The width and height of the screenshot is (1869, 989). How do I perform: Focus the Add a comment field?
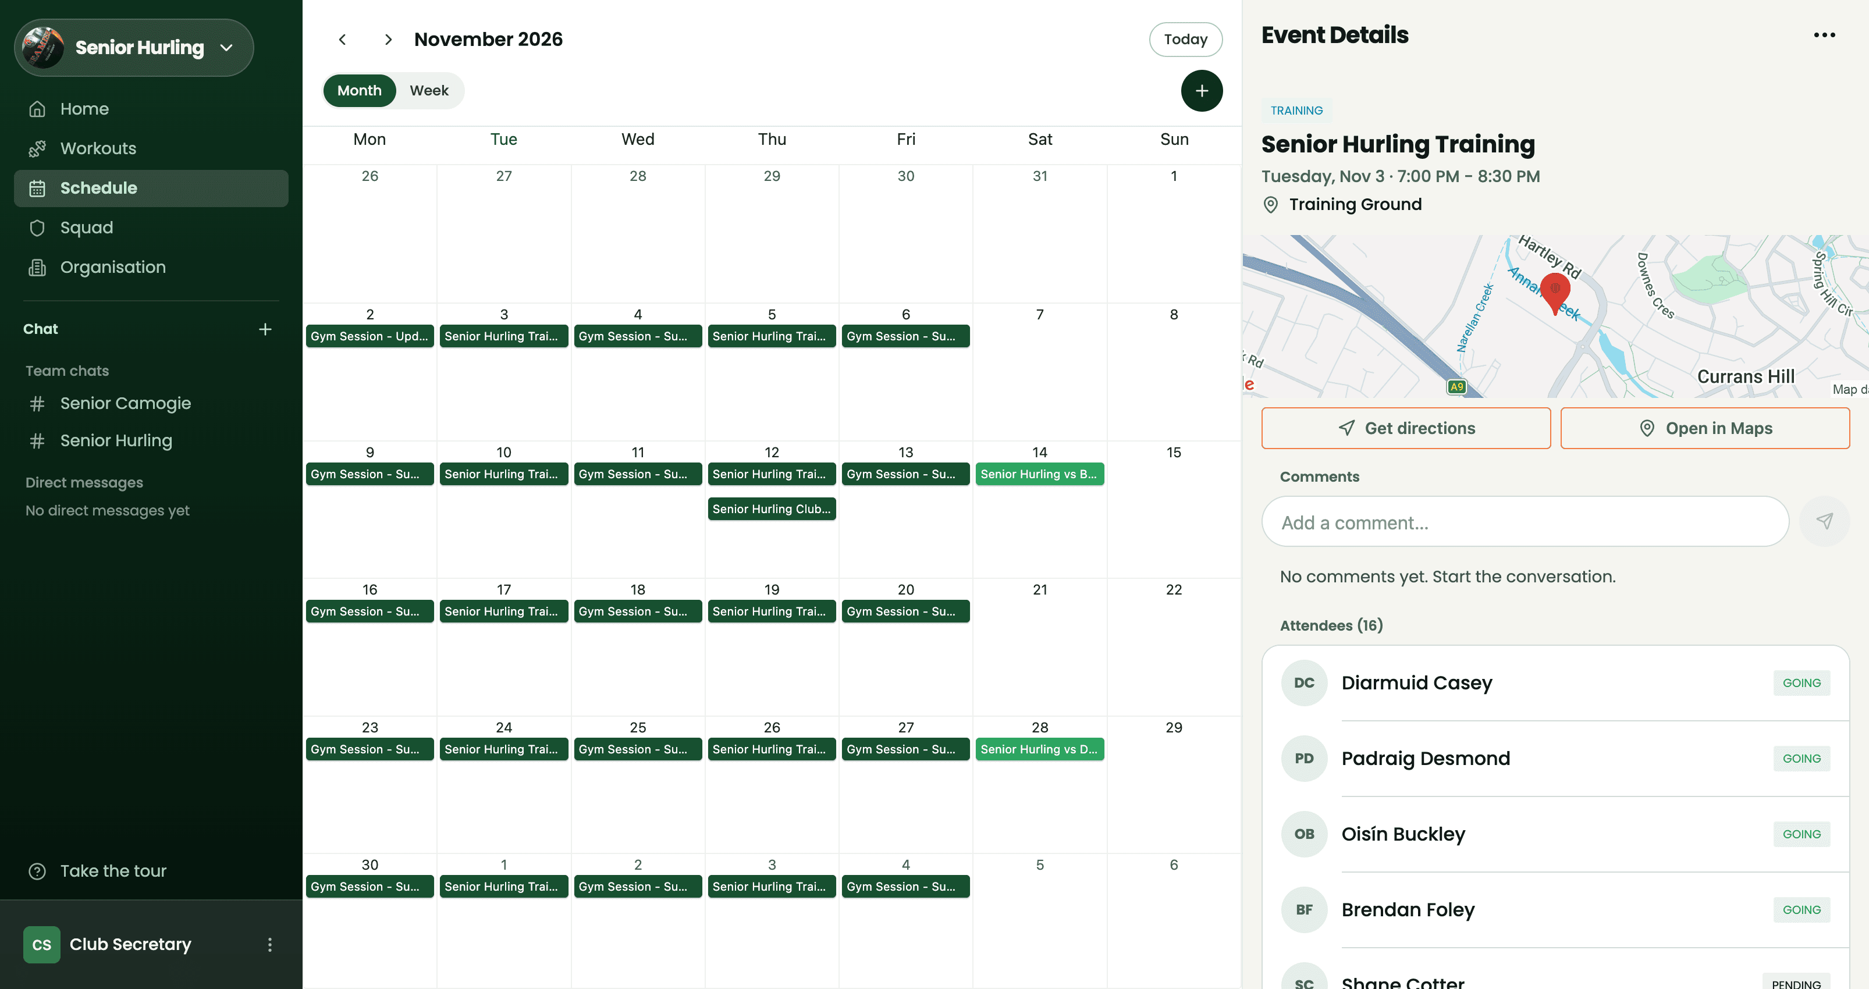point(1525,521)
